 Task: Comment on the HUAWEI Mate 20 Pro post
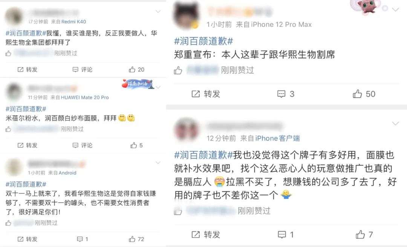pyautogui.click(x=82, y=145)
